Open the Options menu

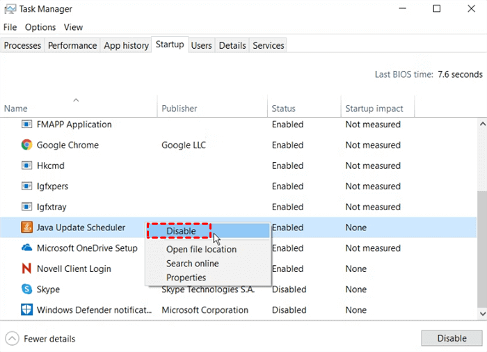40,27
